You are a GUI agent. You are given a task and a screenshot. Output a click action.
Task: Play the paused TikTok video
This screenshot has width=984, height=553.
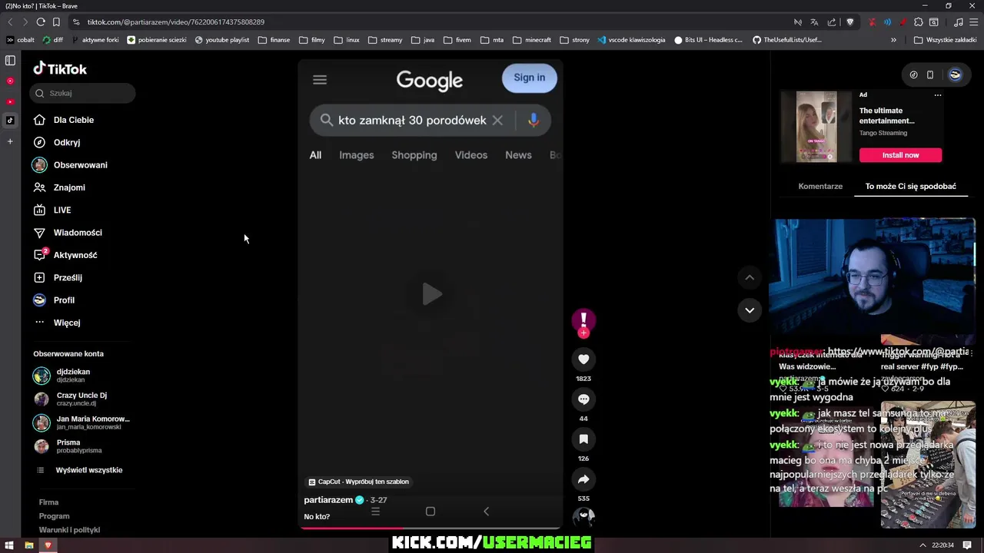(x=431, y=294)
